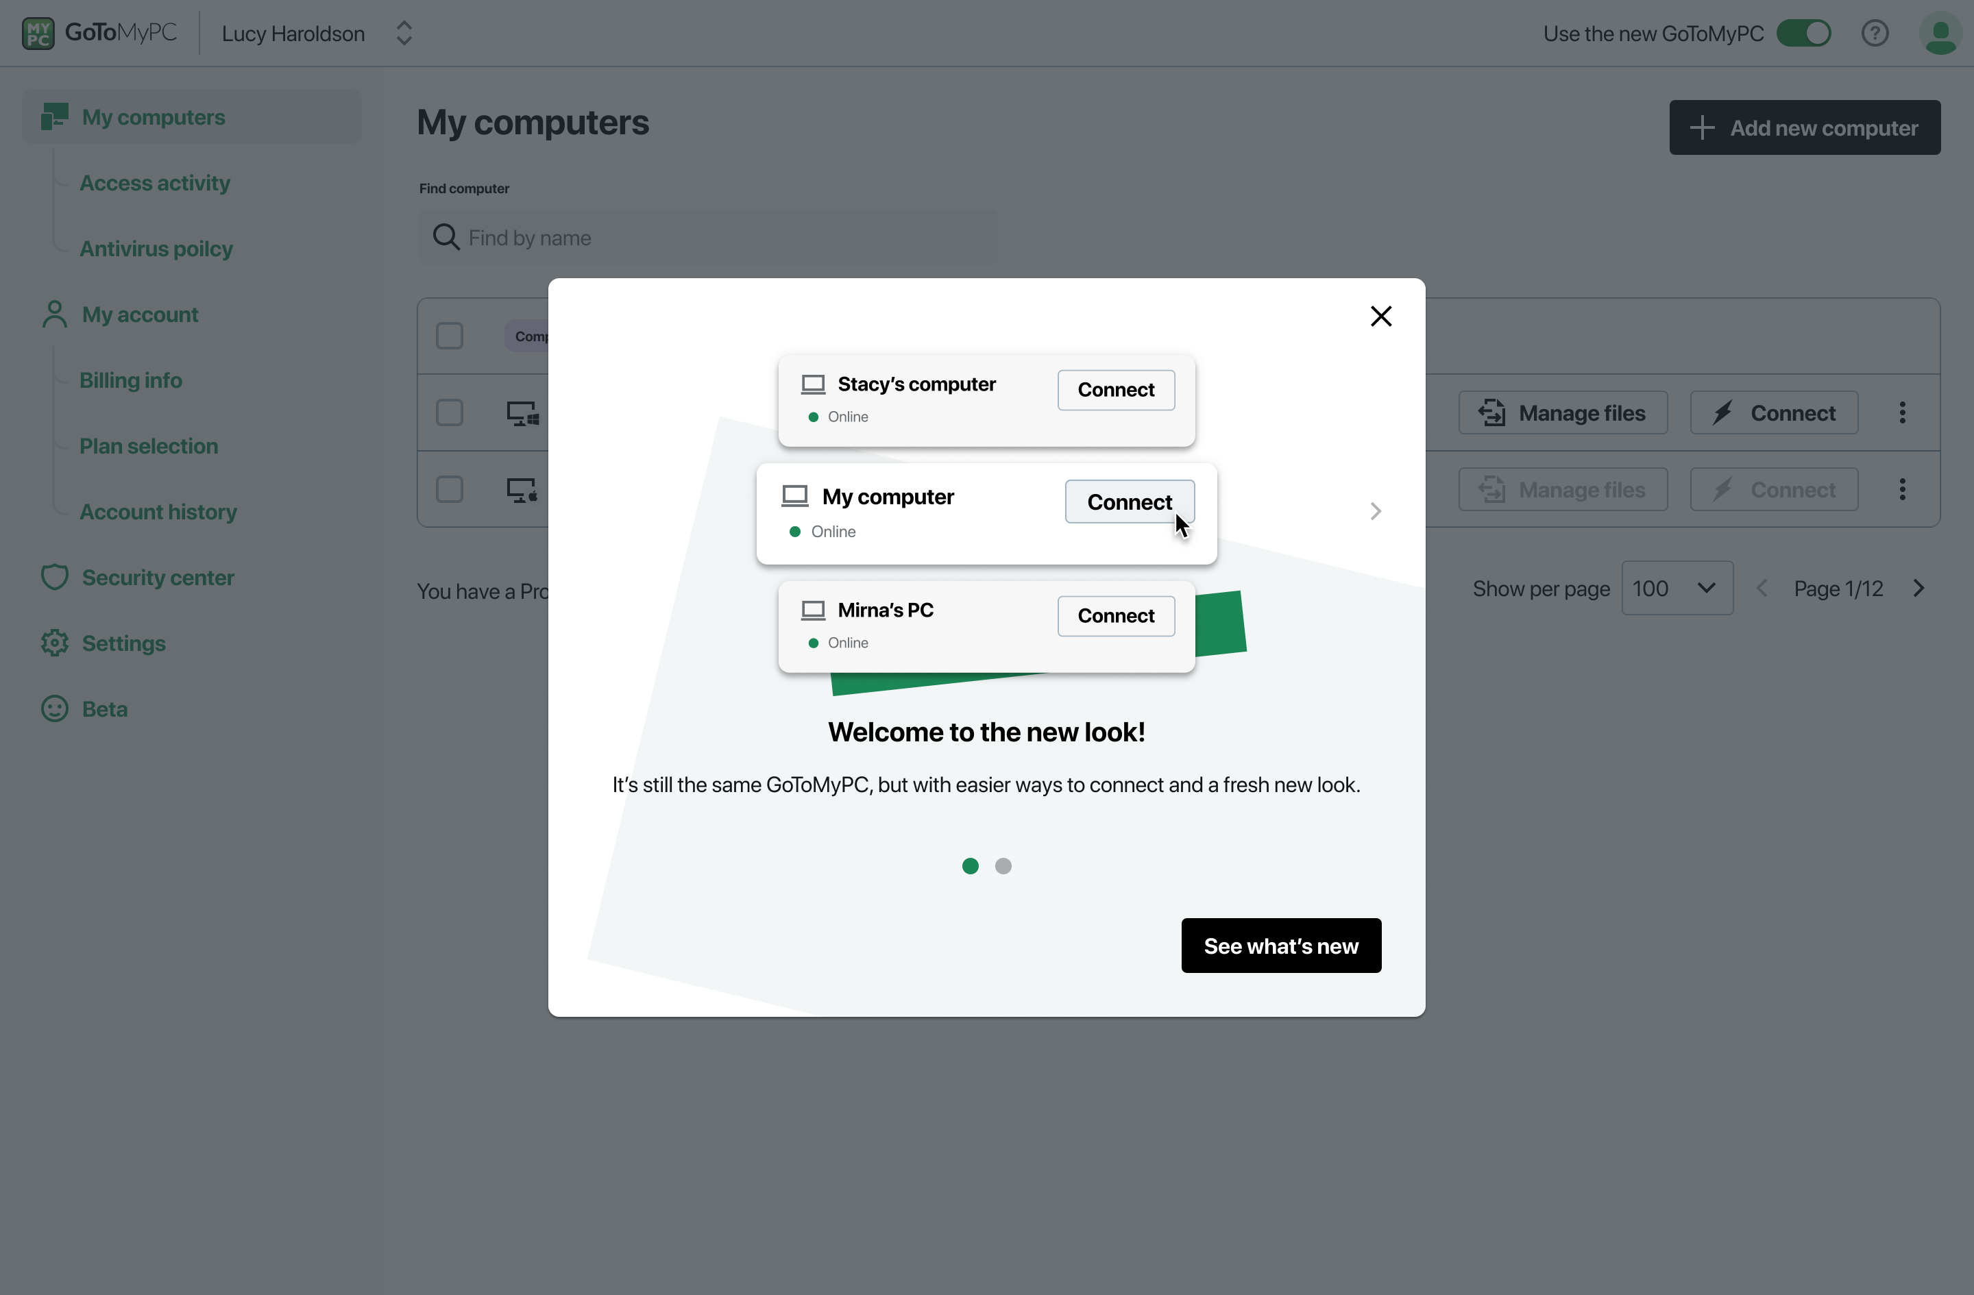
Task: Click Welcome to the new look! heading
Action: [987, 732]
